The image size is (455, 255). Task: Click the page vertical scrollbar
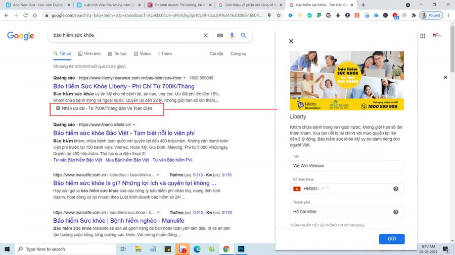[x=452, y=49]
